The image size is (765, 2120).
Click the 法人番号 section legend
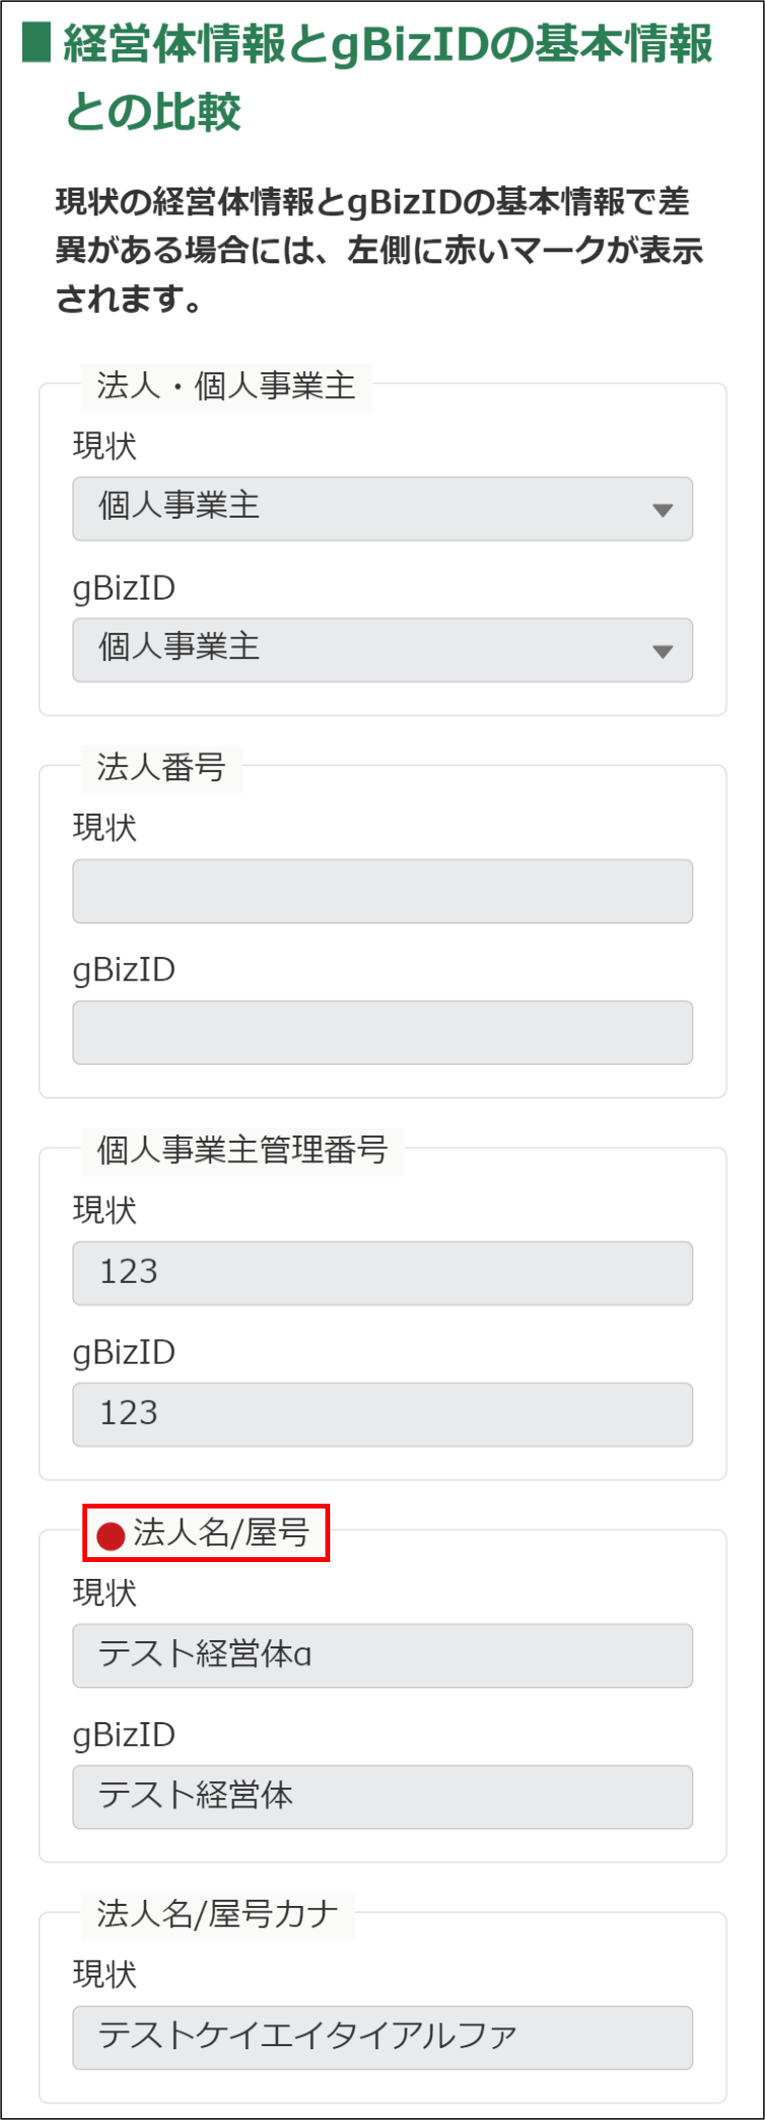[161, 768]
